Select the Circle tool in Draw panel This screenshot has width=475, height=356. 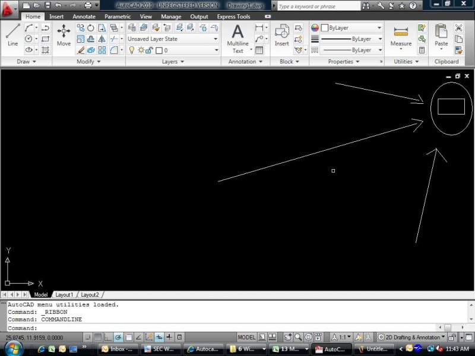point(28,39)
